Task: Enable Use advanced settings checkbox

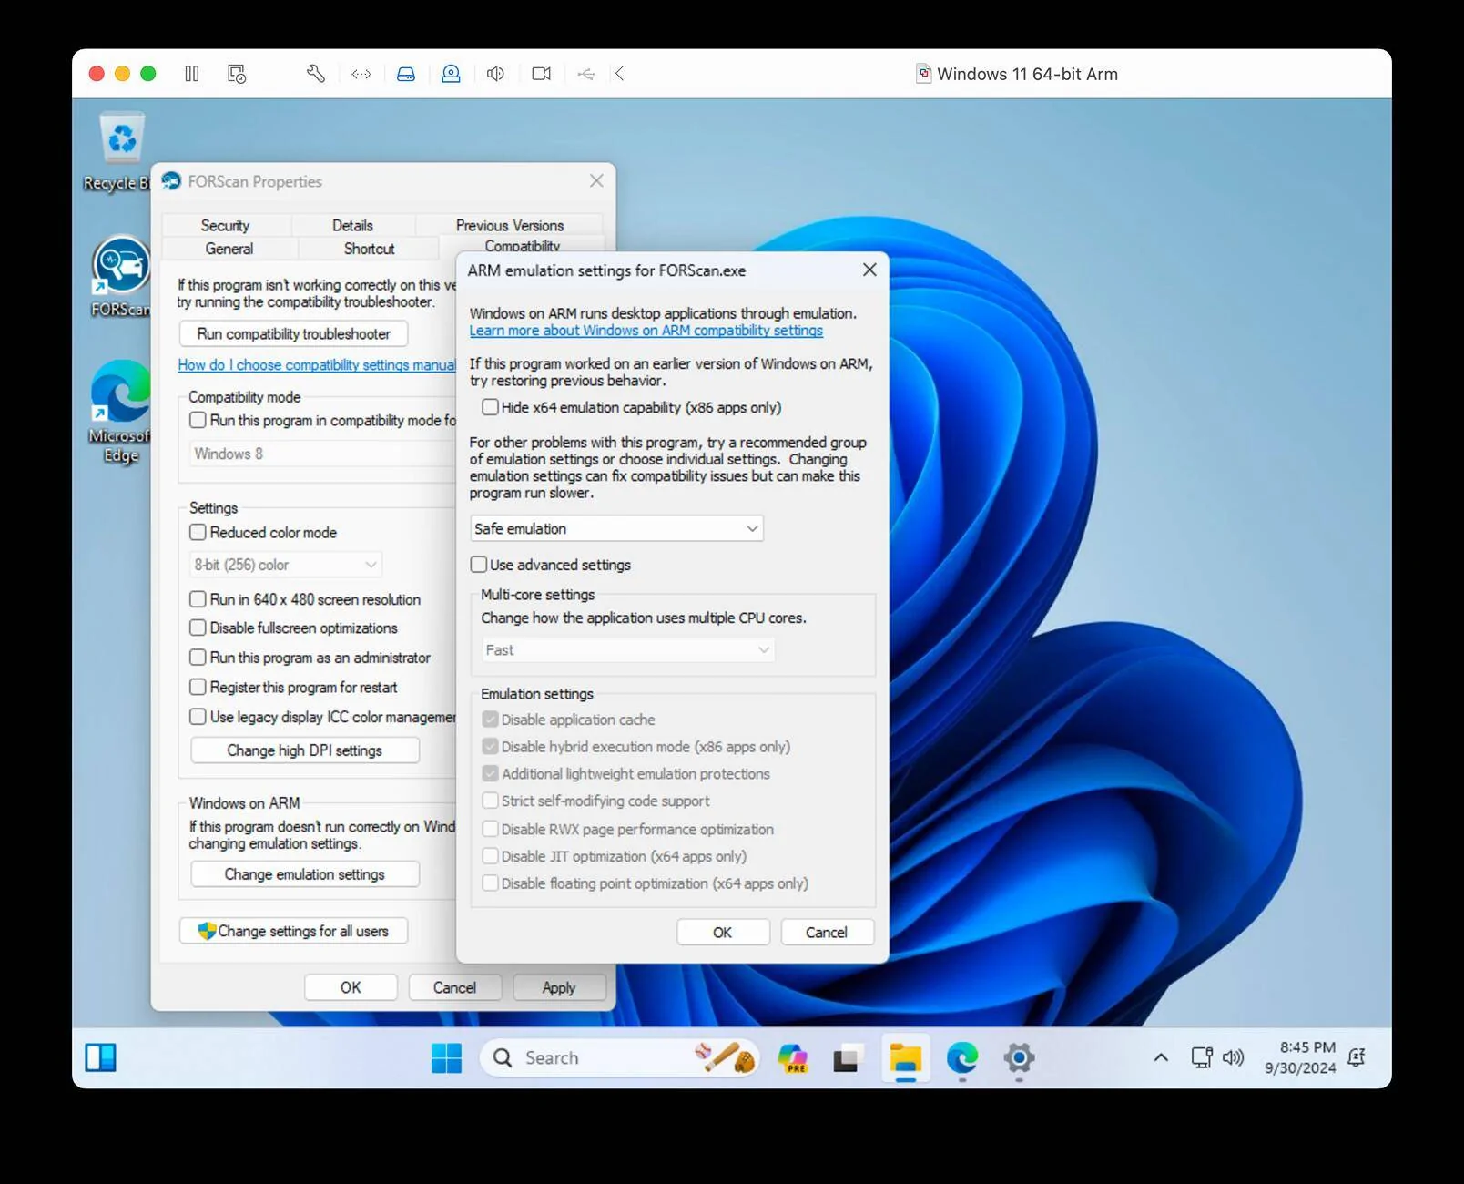Action: pos(479,565)
